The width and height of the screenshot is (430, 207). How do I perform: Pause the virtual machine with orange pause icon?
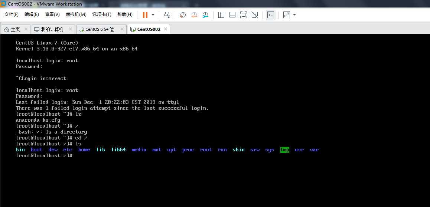pos(145,15)
